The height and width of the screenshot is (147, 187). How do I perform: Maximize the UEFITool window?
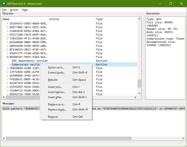pos(171,3)
